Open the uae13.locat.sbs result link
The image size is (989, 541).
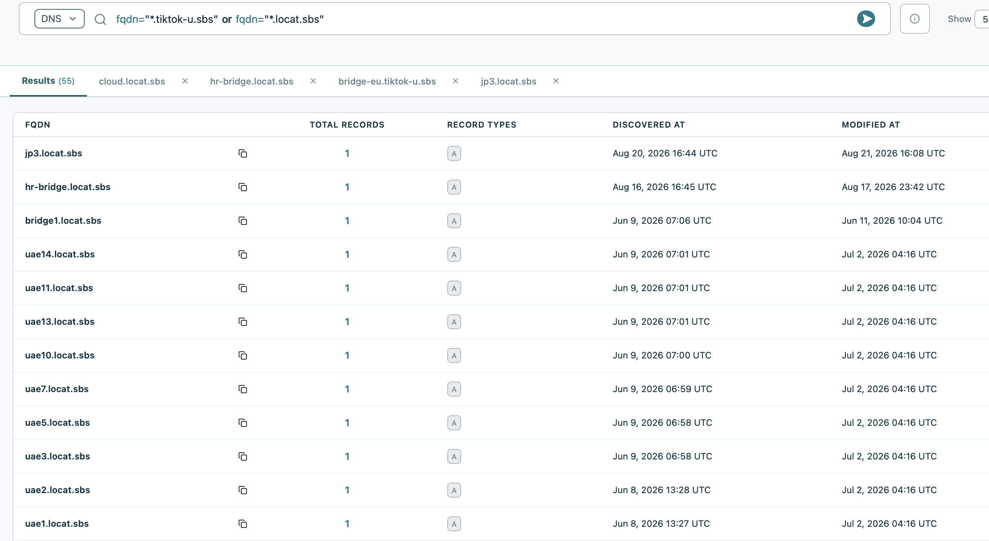(x=60, y=322)
